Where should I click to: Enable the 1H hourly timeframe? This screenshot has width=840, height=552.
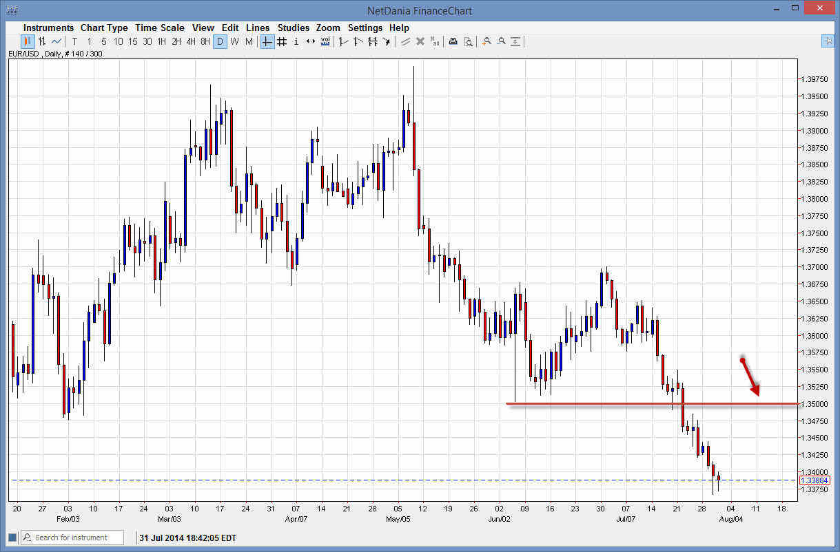point(161,41)
